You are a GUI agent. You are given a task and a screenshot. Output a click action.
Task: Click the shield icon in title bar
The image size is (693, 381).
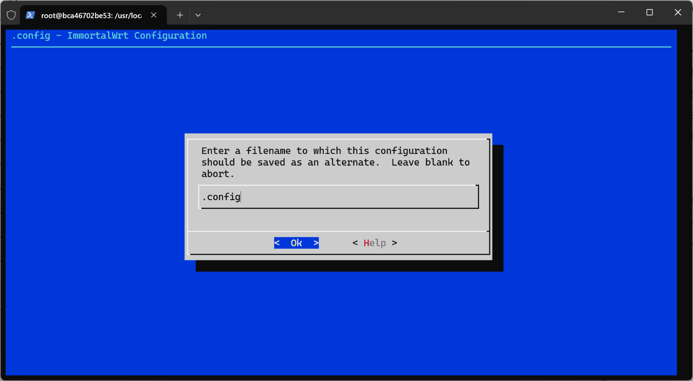point(11,15)
